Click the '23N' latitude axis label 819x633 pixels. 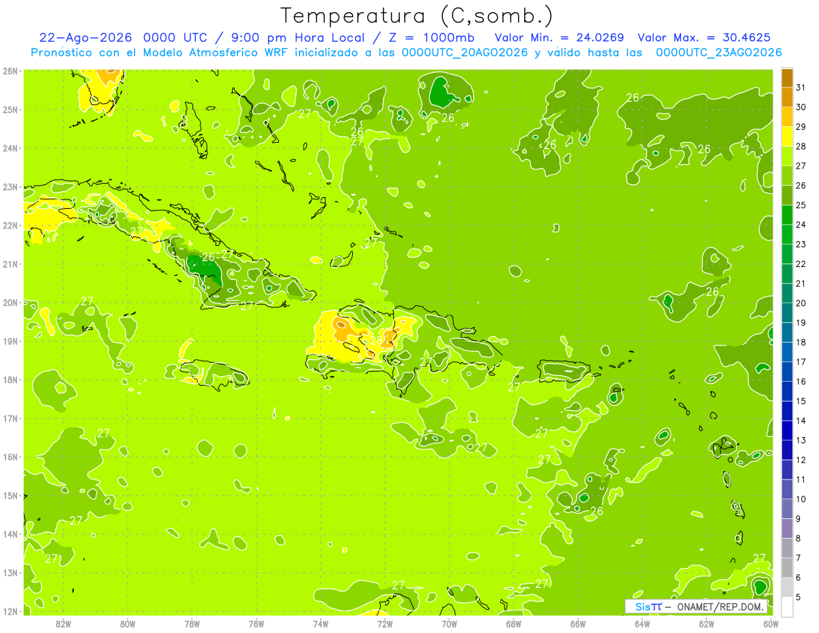10,187
